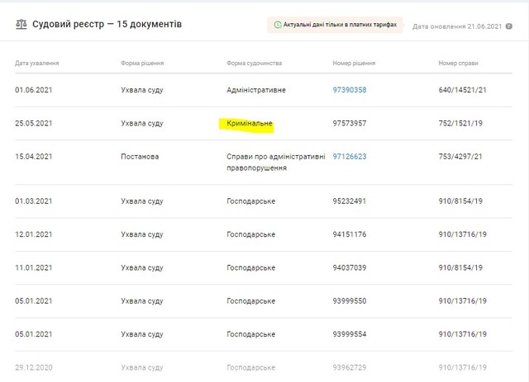The width and height of the screenshot is (529, 382).
Task: Click the 'Актуальні дані тільки в платних тарифах' badge
Action: [x=335, y=26]
